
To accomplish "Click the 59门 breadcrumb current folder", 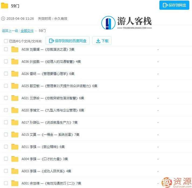I will click(x=42, y=31).
